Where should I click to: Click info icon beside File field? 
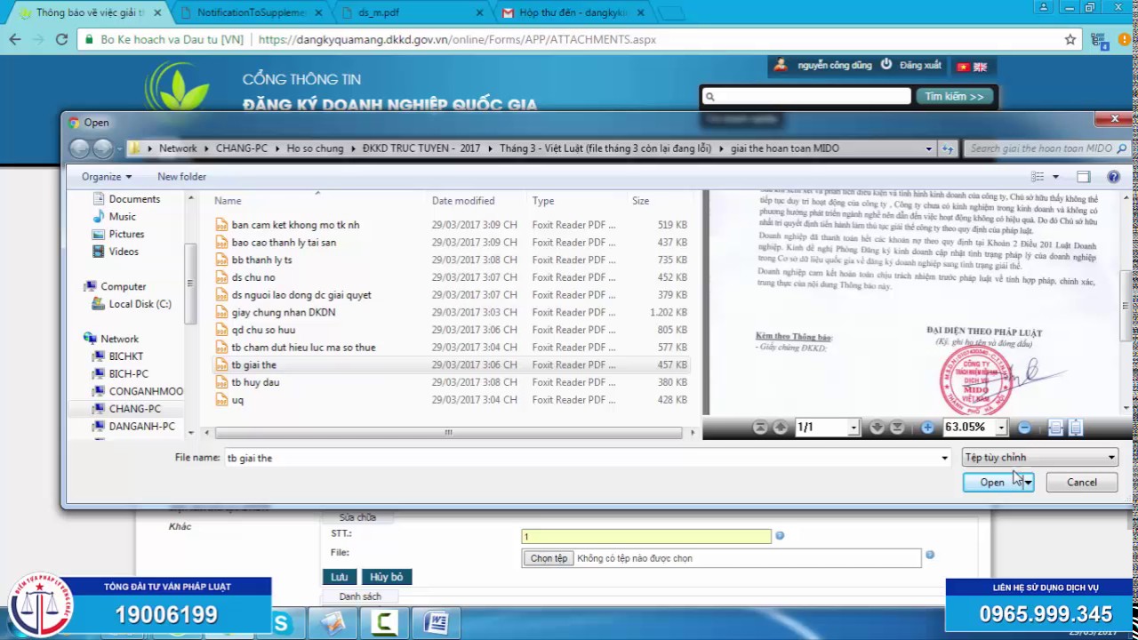pyautogui.click(x=929, y=555)
